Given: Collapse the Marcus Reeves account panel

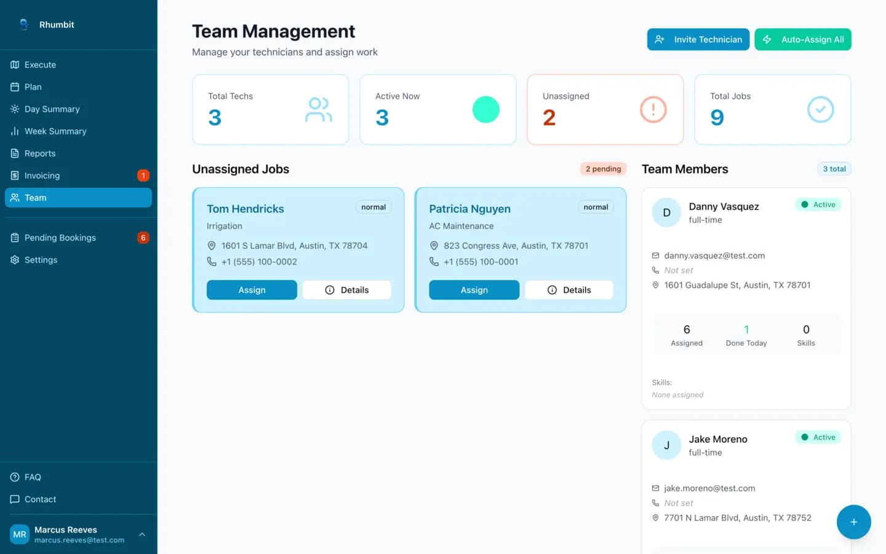Looking at the screenshot, I should click(x=143, y=534).
